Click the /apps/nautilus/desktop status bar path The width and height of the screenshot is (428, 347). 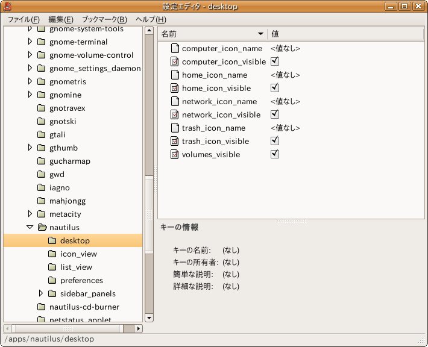click(x=49, y=339)
